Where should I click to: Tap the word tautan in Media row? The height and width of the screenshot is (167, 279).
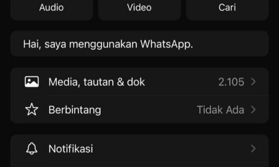point(98,82)
